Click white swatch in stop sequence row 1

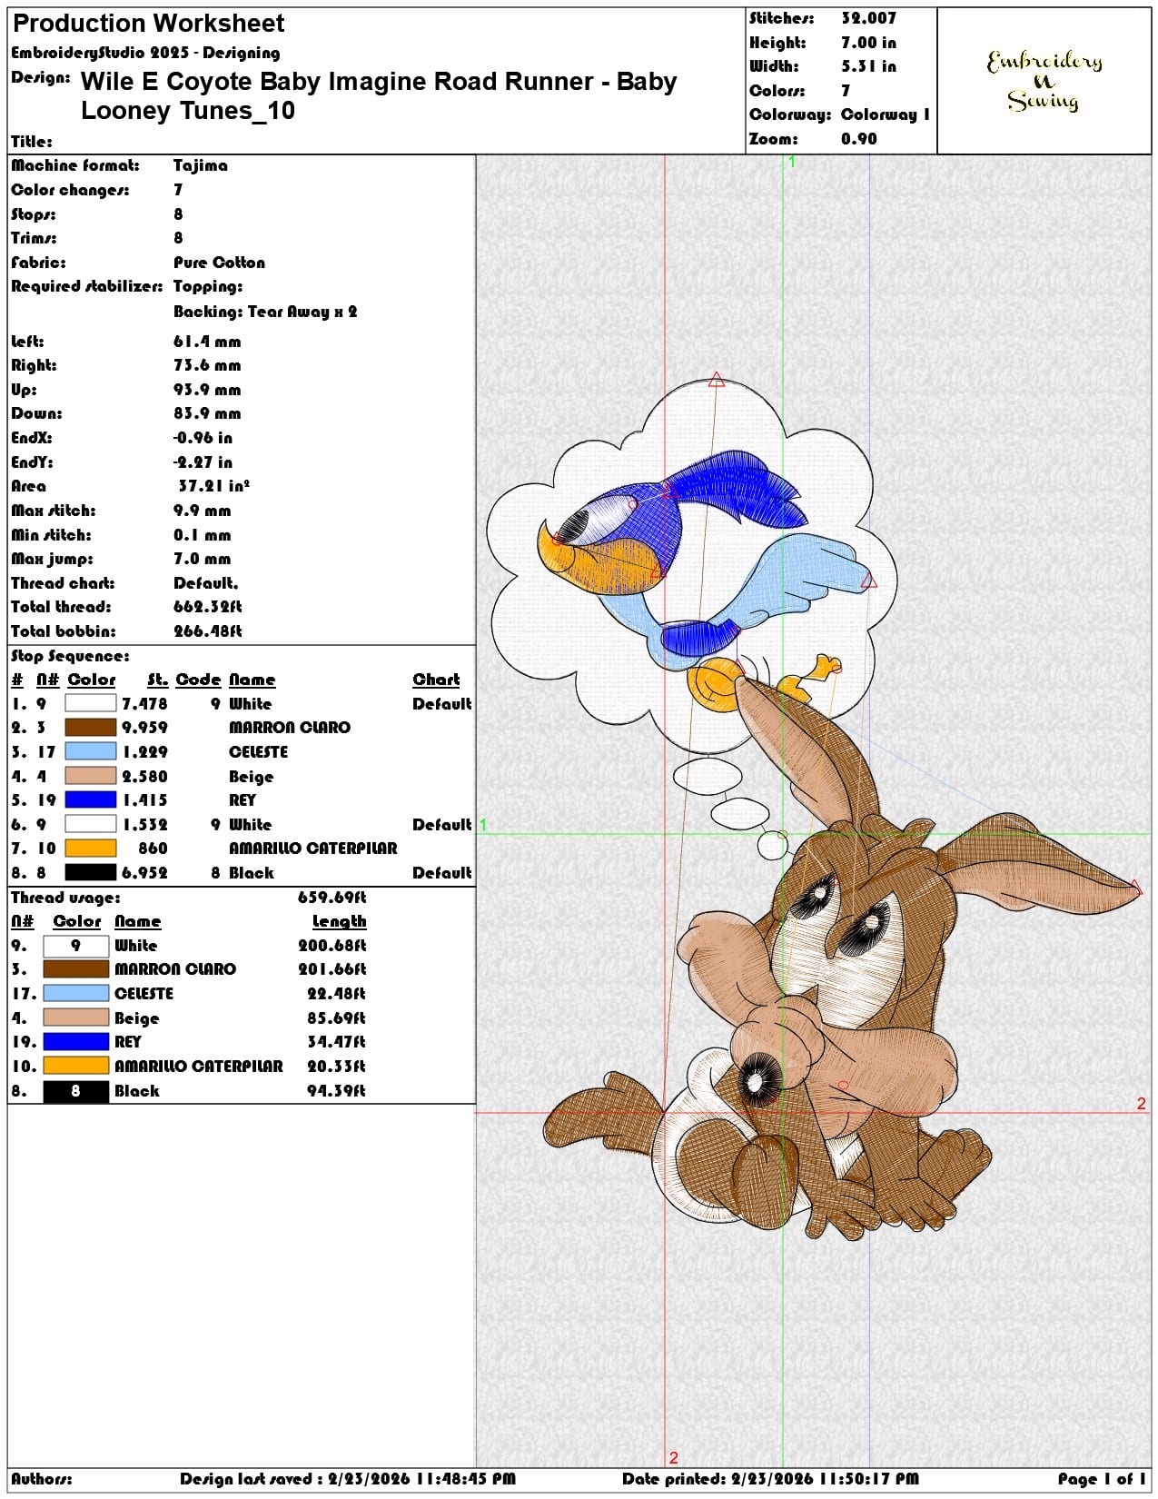point(91,703)
